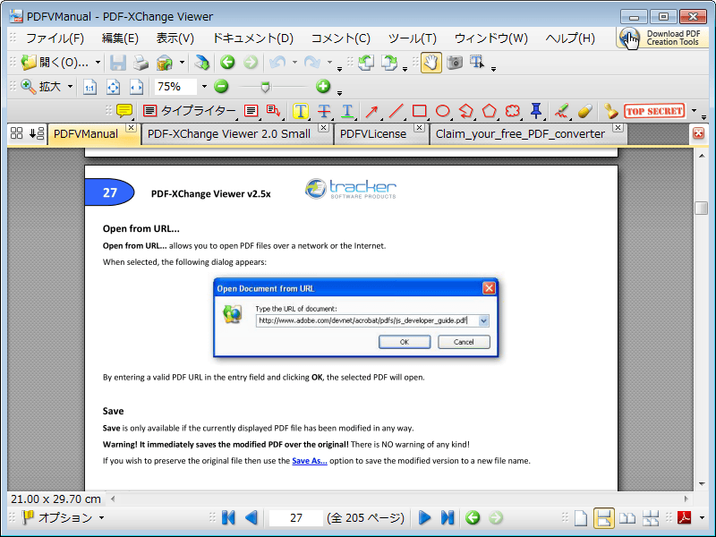This screenshot has height=537, width=716.
Task: Click the 開く(O)... open button
Action: coord(55,63)
